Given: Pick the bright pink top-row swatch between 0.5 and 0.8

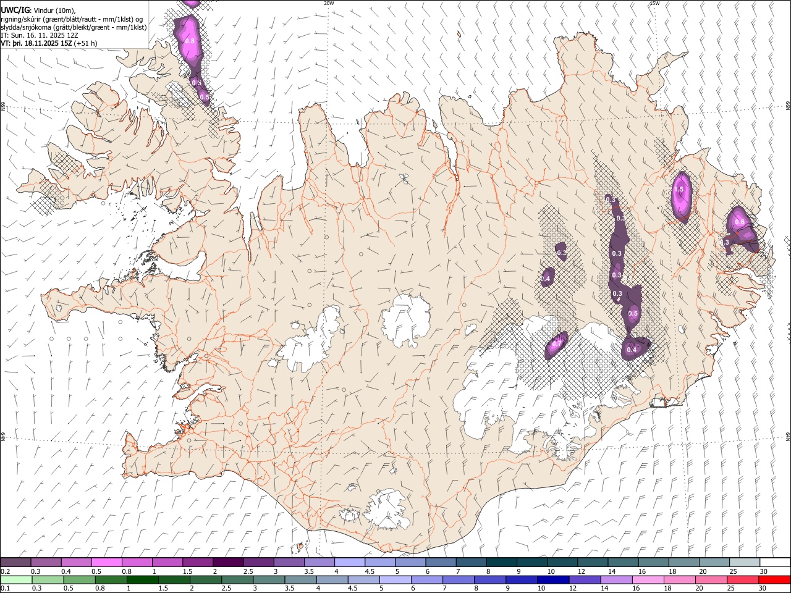Looking at the screenshot, I should point(107,562).
